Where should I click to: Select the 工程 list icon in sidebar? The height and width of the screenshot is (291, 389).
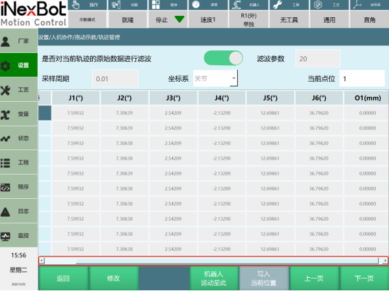pos(5,163)
